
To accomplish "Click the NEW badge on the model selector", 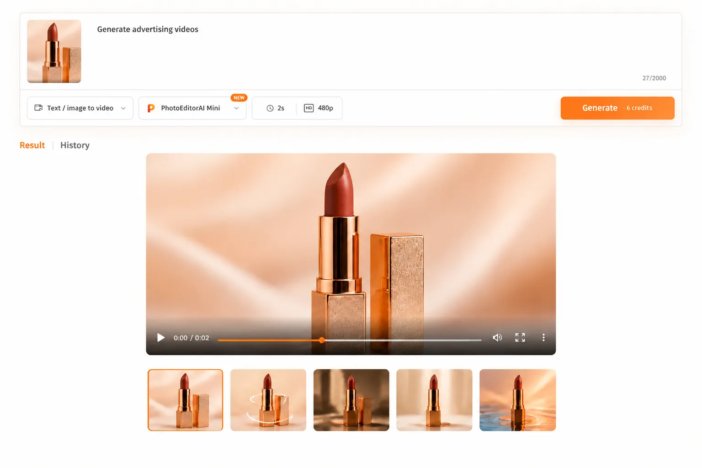I will (239, 98).
